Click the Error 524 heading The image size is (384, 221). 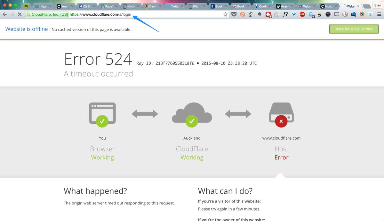[98, 59]
